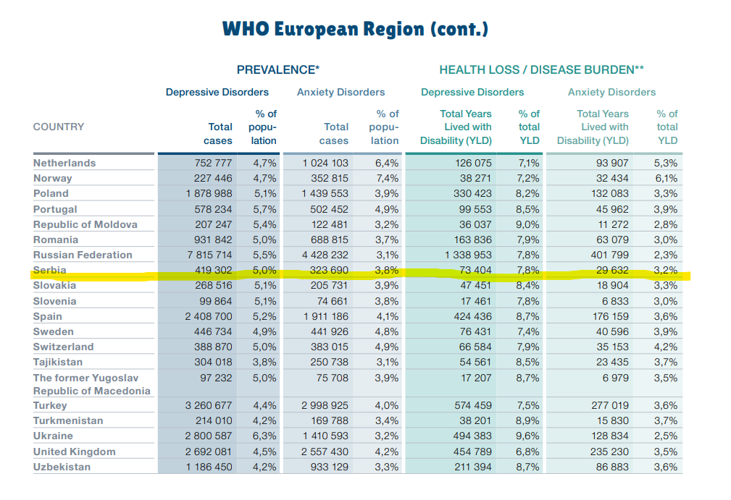Image resolution: width=731 pixels, height=500 pixels.
Task: Click Ukraine's 6,3% depressive population percentage
Action: coord(264,436)
